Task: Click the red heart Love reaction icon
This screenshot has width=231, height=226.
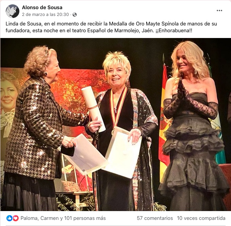Action: click(x=16, y=218)
